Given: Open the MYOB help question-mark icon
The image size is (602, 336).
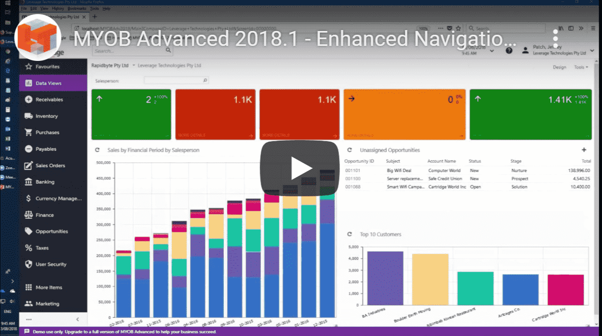Looking at the screenshot, I should 509,50.
